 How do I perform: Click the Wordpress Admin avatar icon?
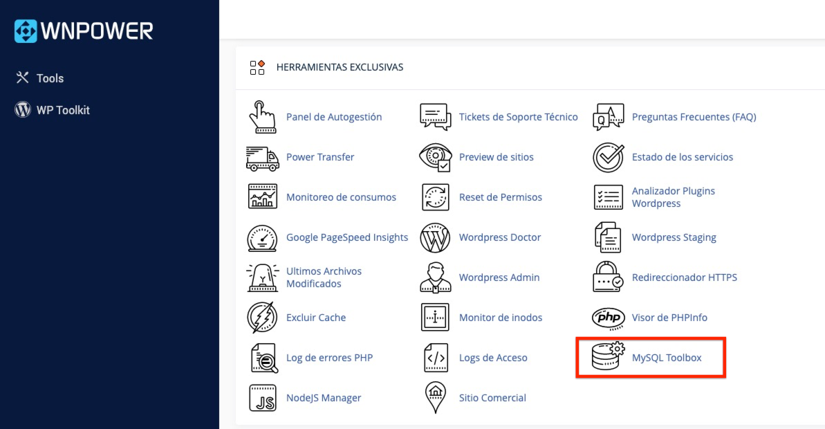[435, 277]
